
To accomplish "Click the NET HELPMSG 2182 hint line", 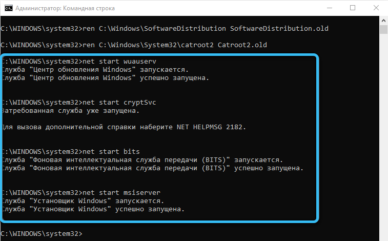I will click(x=124, y=127).
